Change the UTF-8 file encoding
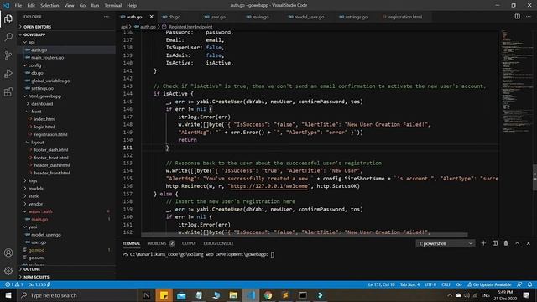The height and width of the screenshot is (302, 537). (x=430, y=284)
